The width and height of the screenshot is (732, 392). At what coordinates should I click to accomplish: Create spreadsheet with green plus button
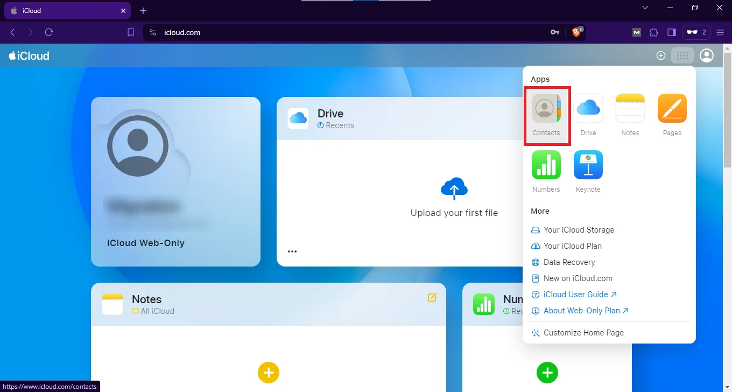pos(547,373)
